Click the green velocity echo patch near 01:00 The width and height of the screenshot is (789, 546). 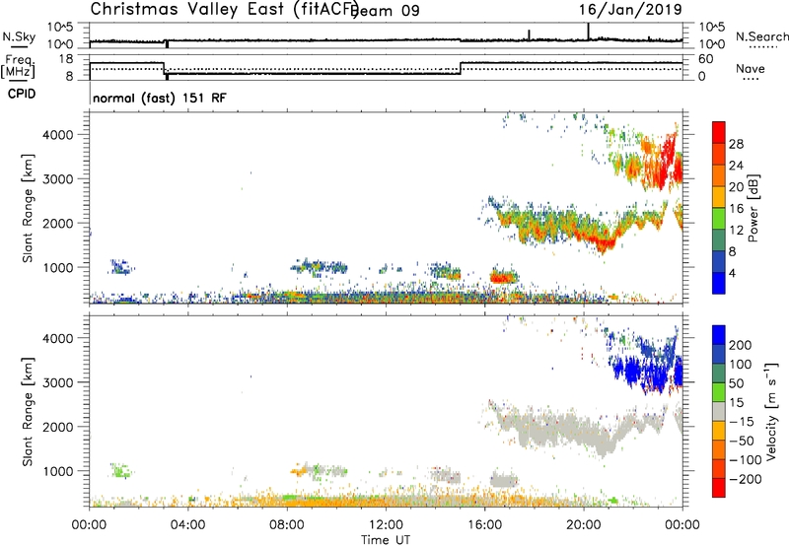(x=120, y=471)
